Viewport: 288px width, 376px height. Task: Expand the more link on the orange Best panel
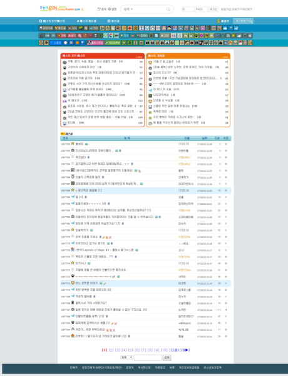point(225,57)
